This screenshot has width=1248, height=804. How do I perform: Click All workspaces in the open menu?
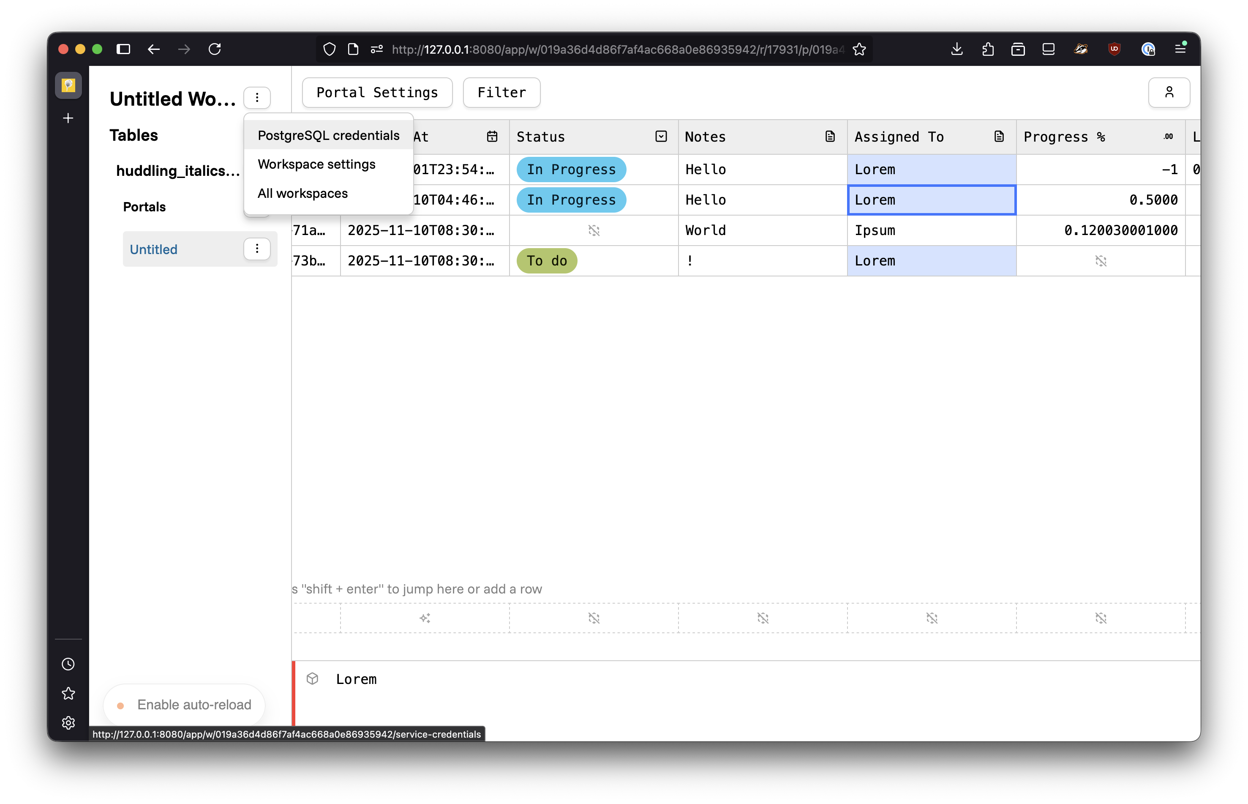click(302, 193)
